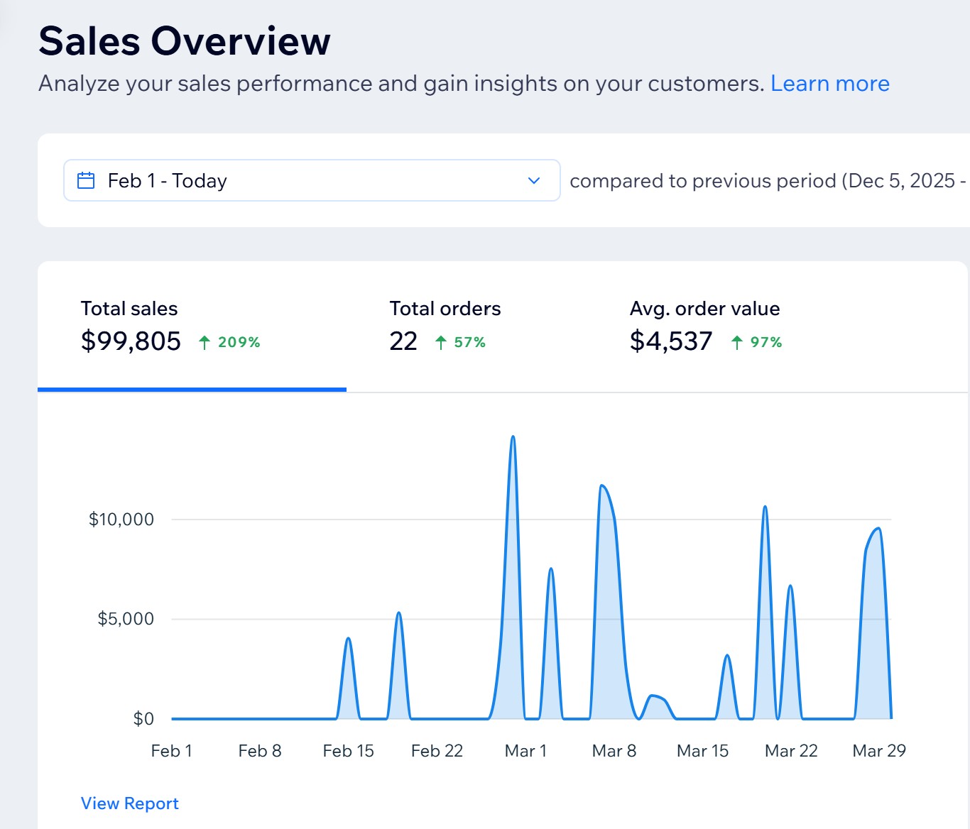Click the Mar 15 axis date label
Image resolution: width=970 pixels, height=829 pixels.
coord(702,751)
